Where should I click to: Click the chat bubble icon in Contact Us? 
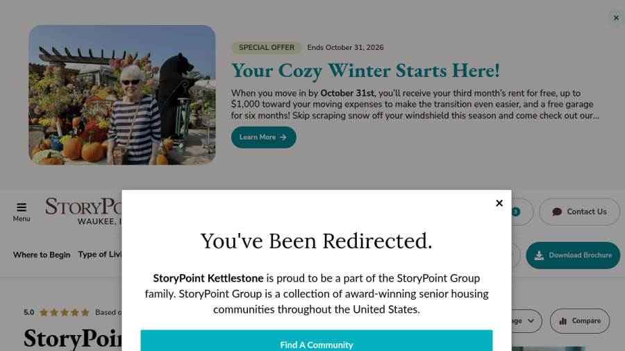[557, 212]
